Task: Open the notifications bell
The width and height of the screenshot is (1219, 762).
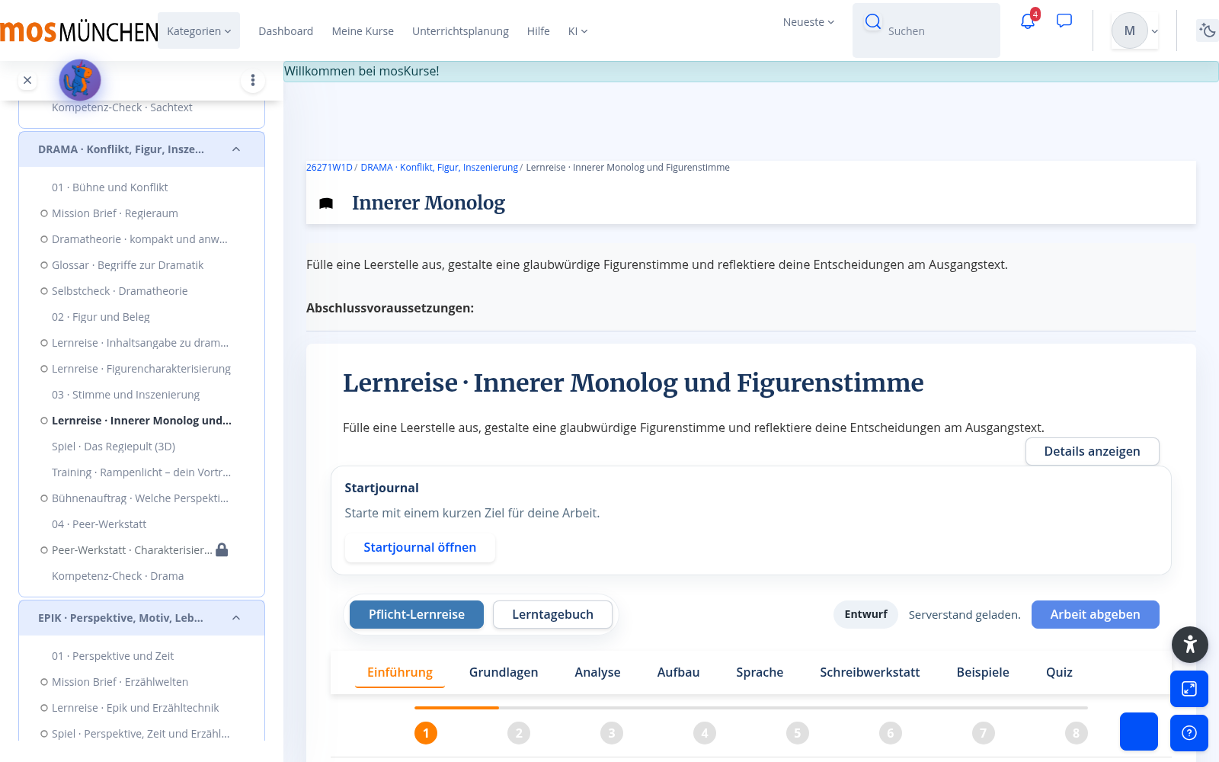Action: pyautogui.click(x=1028, y=21)
